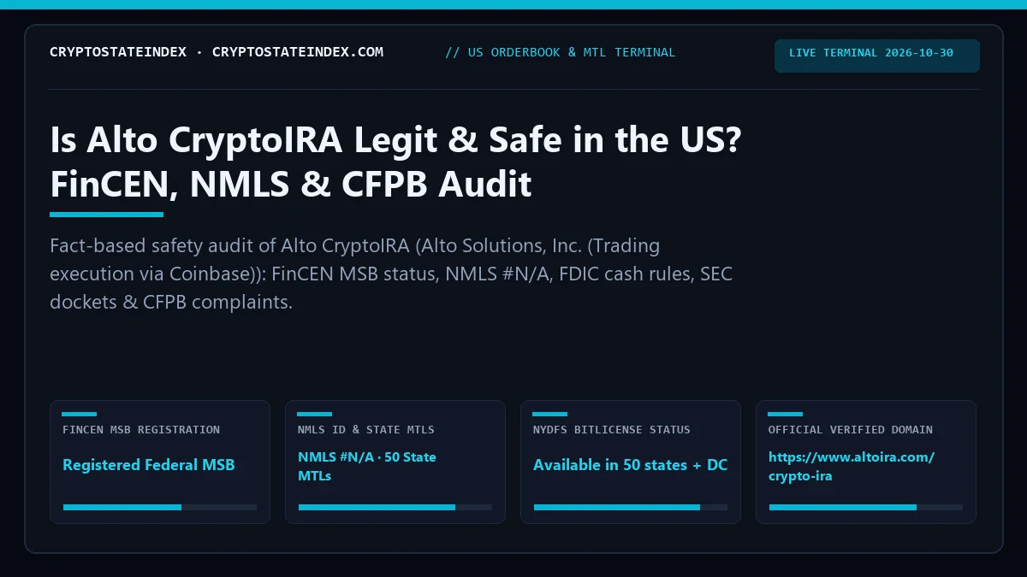The height and width of the screenshot is (577, 1027).
Task: Click the OFFICIAL VERIFIED DOMAIN card label
Action: click(x=851, y=430)
